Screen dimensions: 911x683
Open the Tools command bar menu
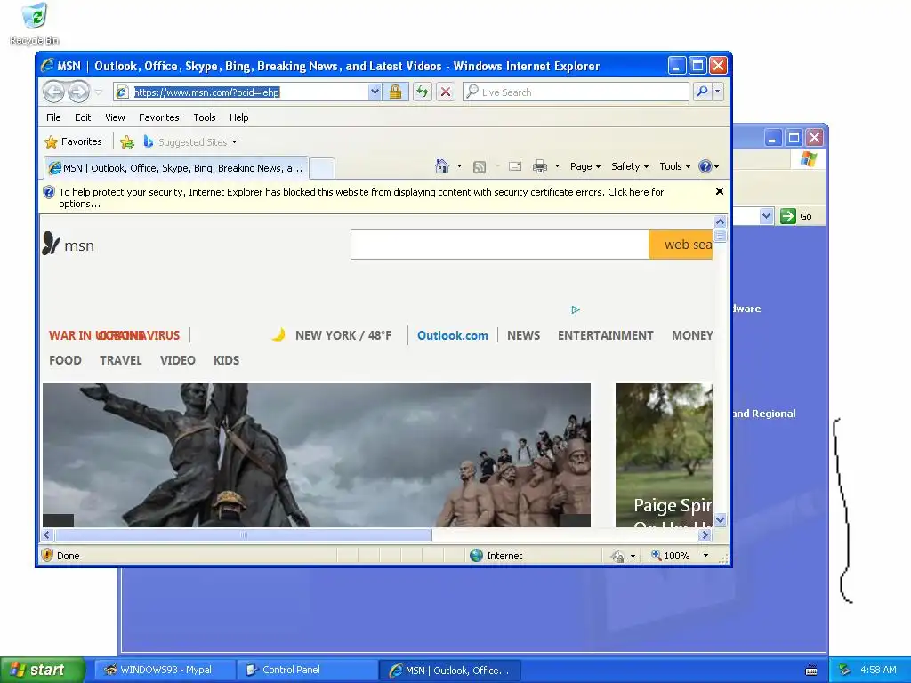[674, 166]
